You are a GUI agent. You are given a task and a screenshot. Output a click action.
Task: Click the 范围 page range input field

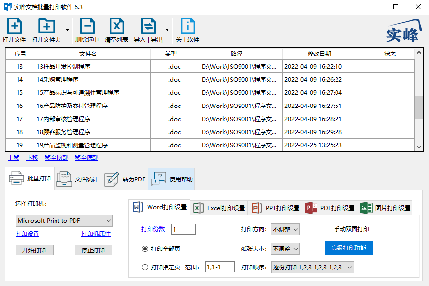point(220,267)
